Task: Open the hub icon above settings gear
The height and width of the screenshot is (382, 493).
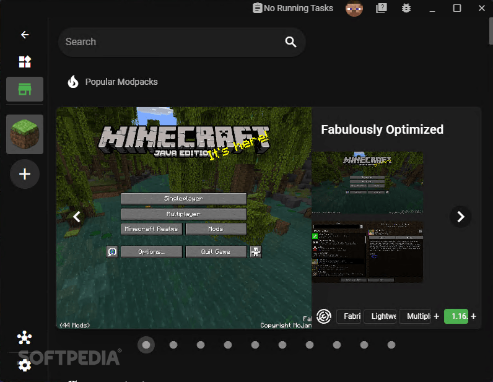Action: pyautogui.click(x=25, y=338)
